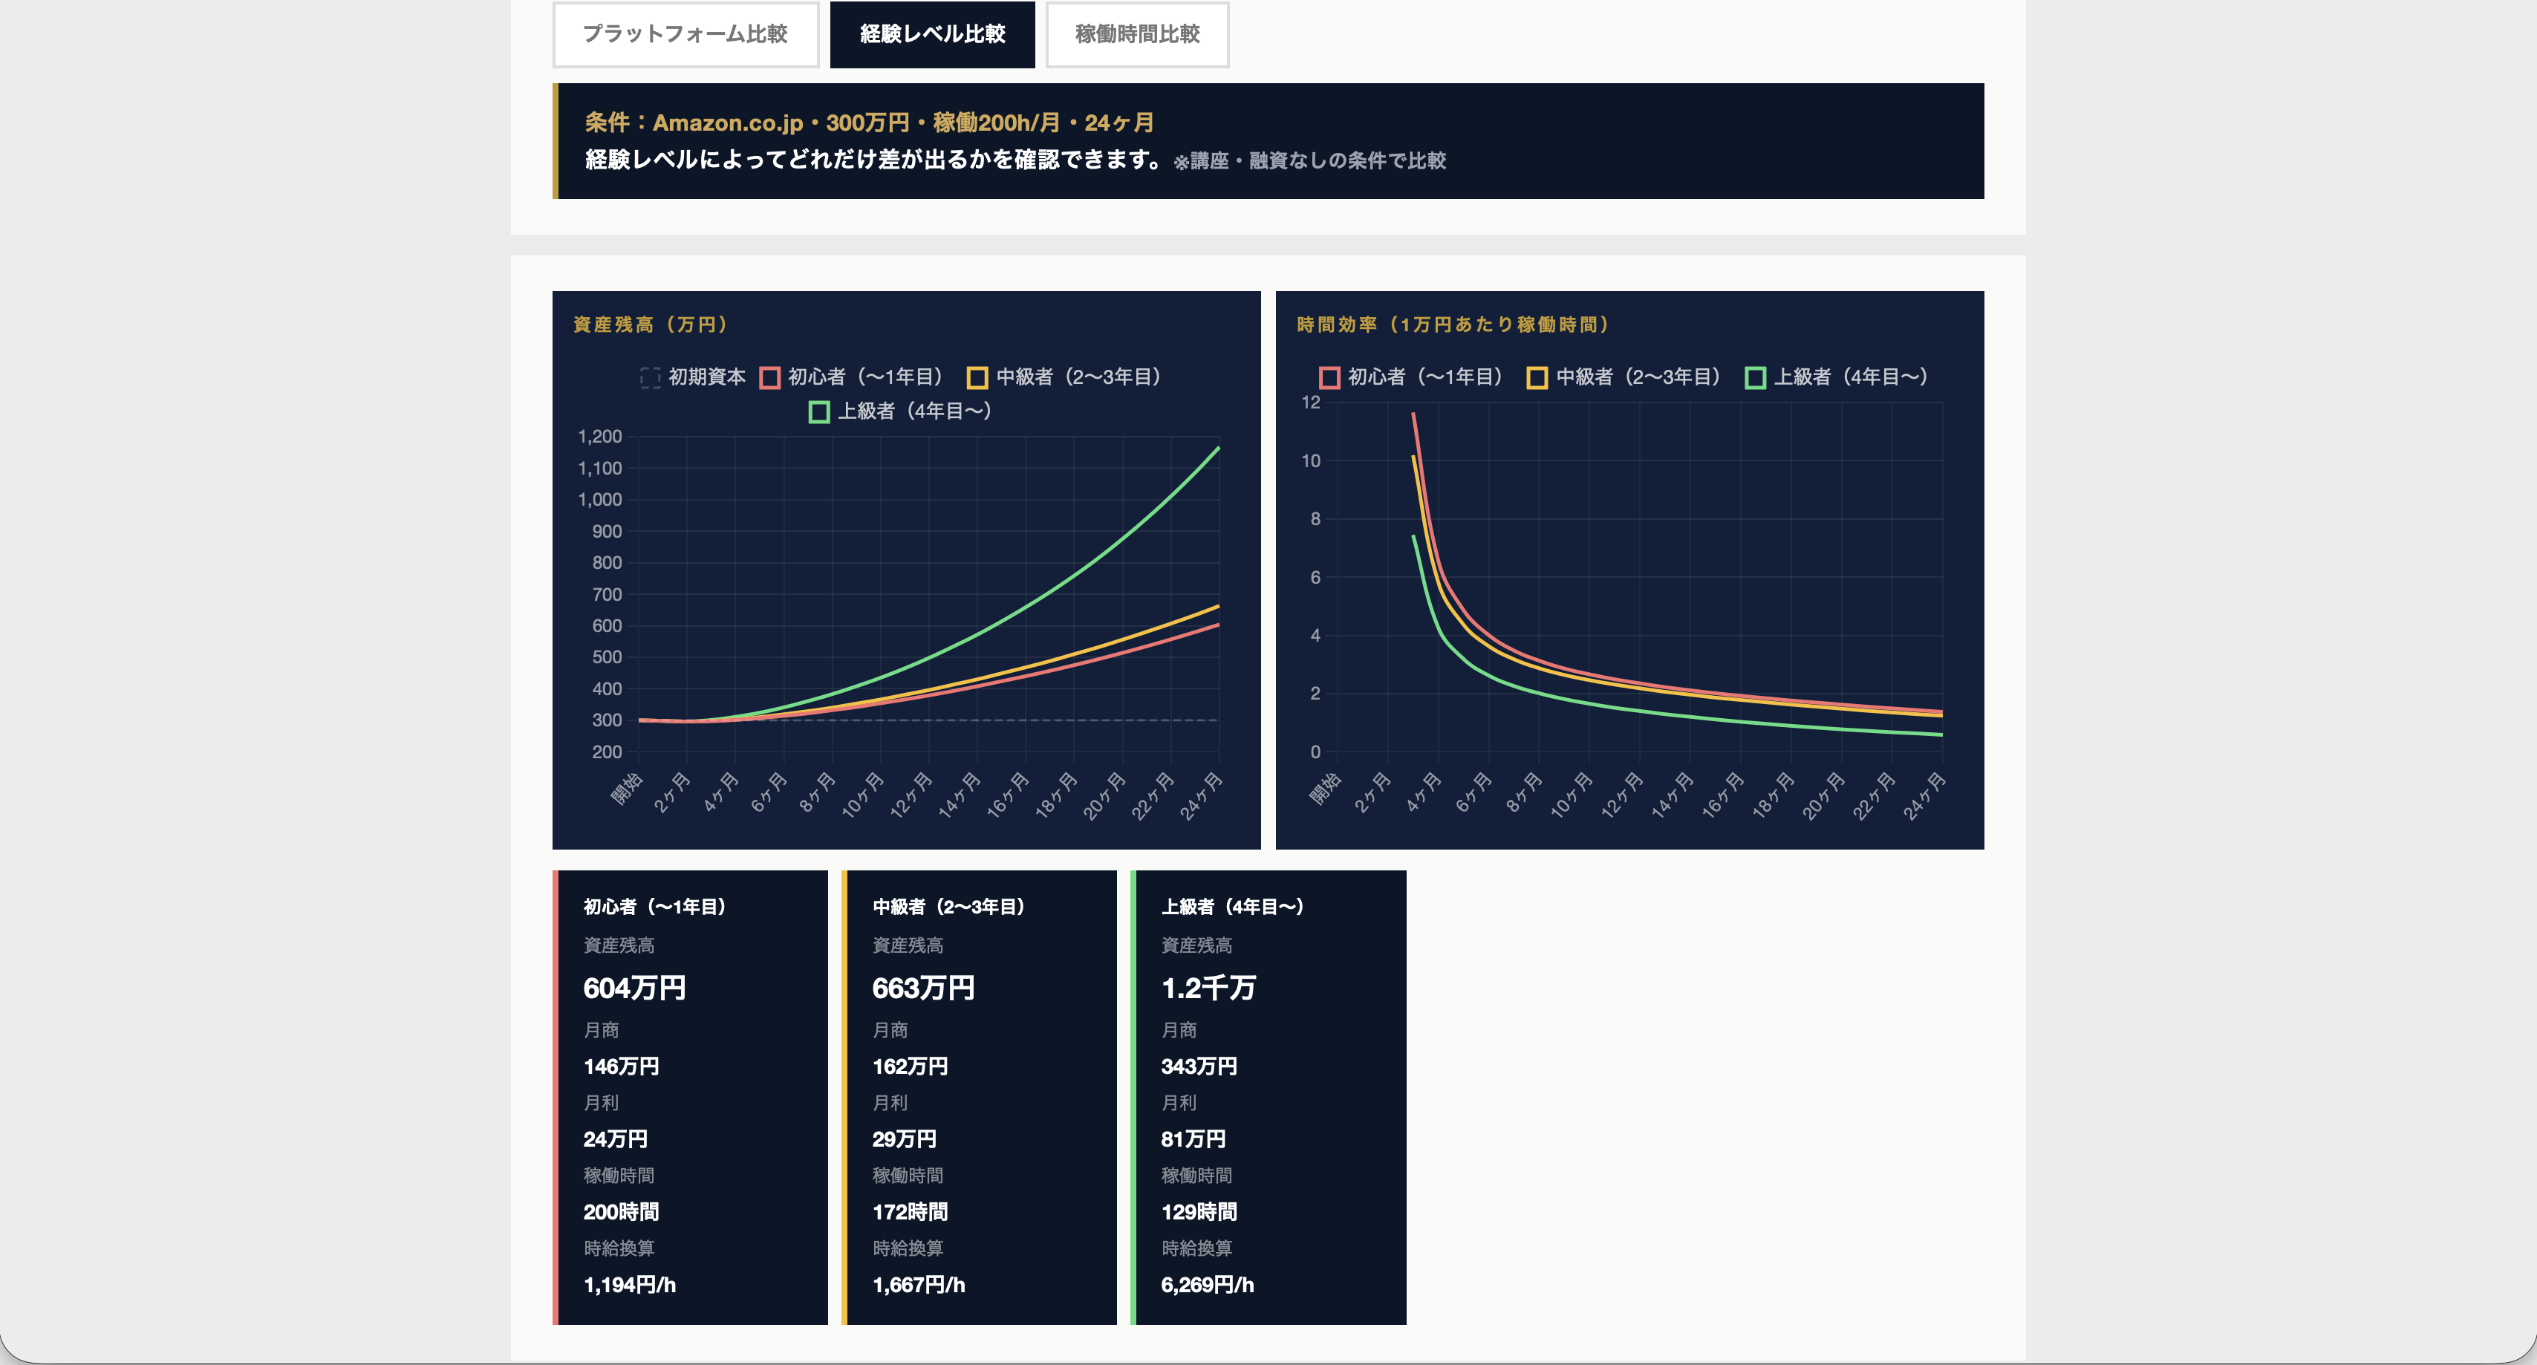Toggle 上級者 legend box in asset chart
Screen dimensions: 2537x1365
[x=819, y=411]
